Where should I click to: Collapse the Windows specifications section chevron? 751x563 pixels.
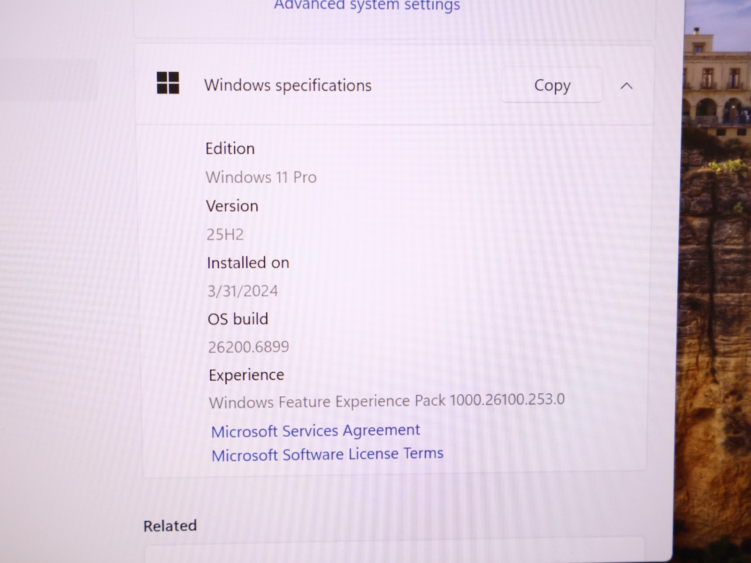tap(626, 86)
